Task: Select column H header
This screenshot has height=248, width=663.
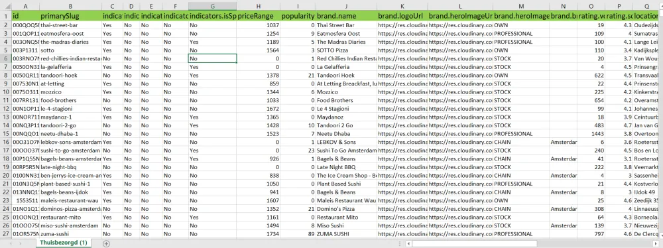Action: [x=259, y=6]
